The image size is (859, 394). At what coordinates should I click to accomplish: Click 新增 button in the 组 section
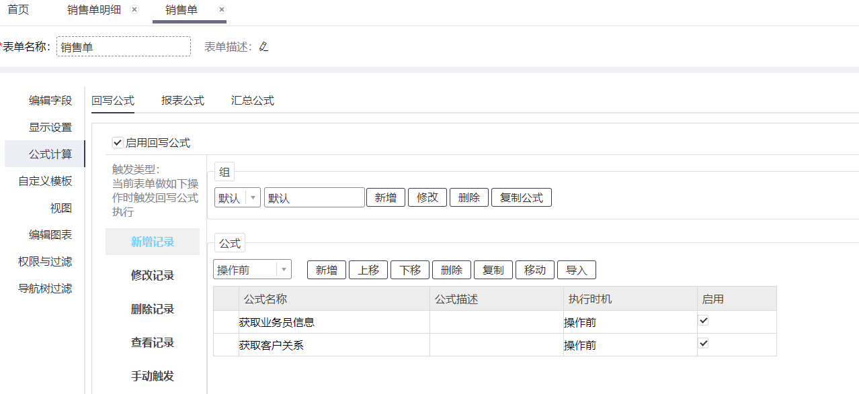(386, 197)
